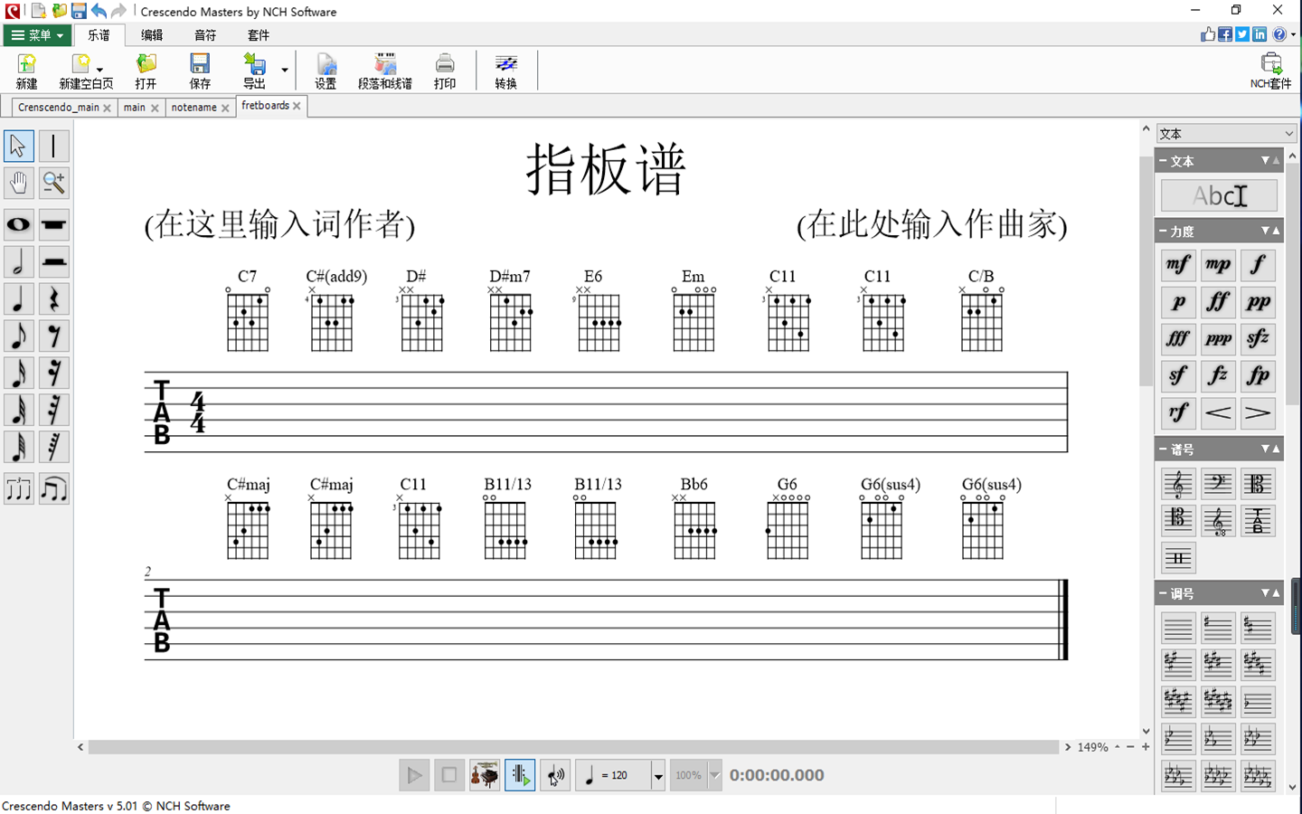Choose the half note
Viewport: 1302px width, 814px height.
pyautogui.click(x=18, y=262)
